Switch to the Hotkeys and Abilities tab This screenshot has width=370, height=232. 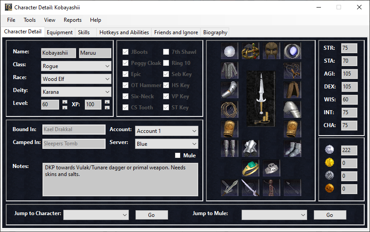[124, 32]
